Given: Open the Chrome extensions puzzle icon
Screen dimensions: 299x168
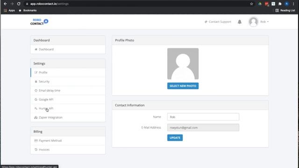Looking at the screenshot, I should click(280, 4).
